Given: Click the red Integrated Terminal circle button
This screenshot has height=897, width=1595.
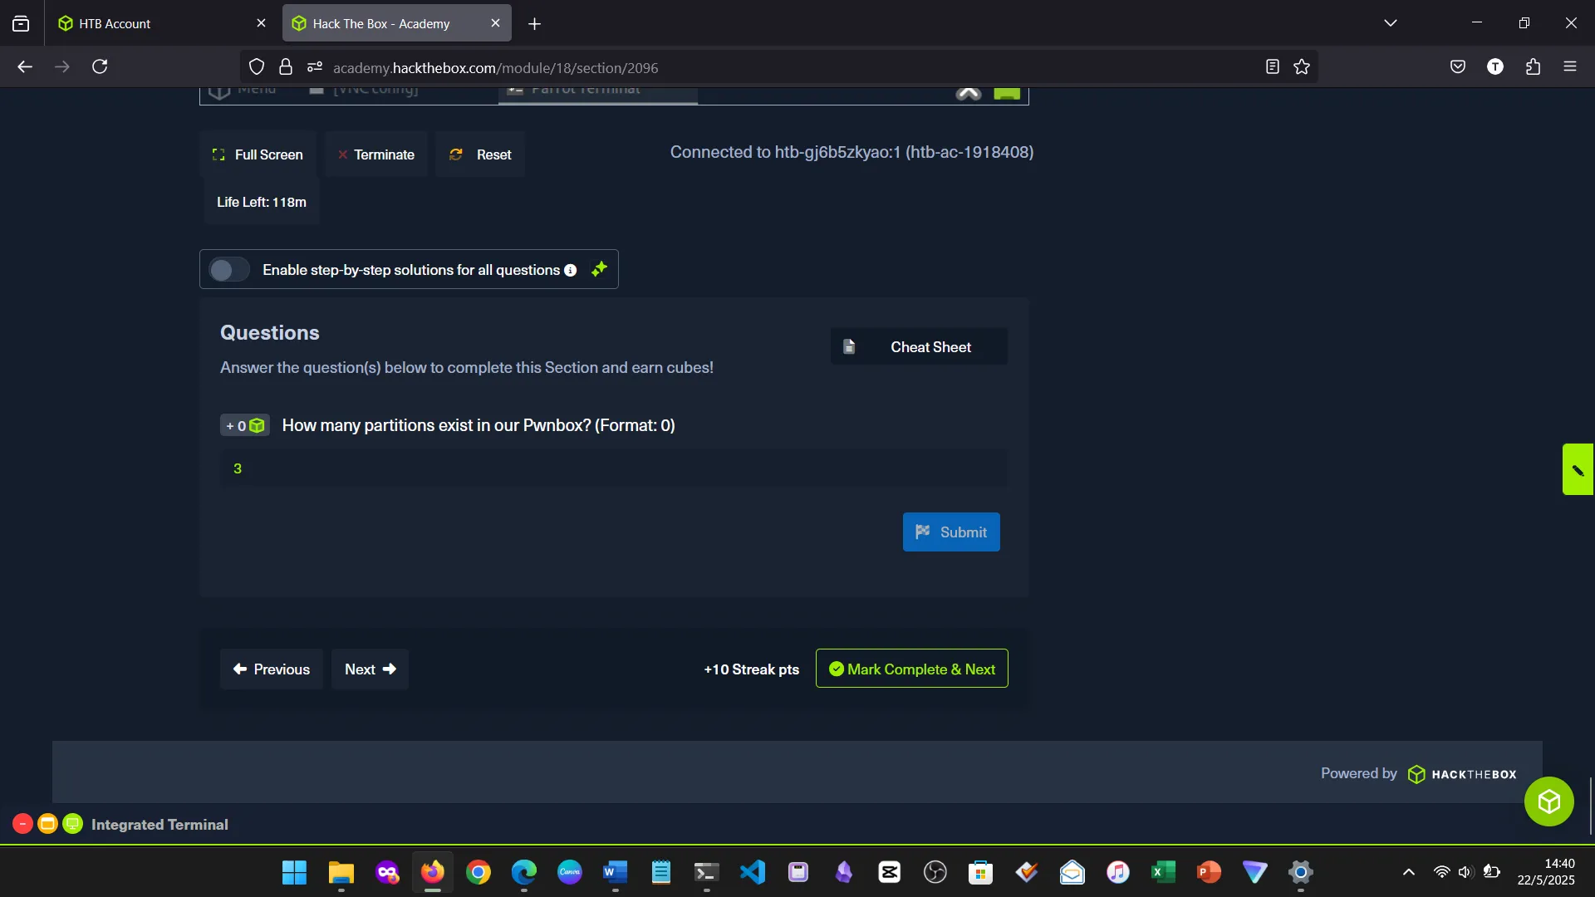Looking at the screenshot, I should tap(22, 824).
